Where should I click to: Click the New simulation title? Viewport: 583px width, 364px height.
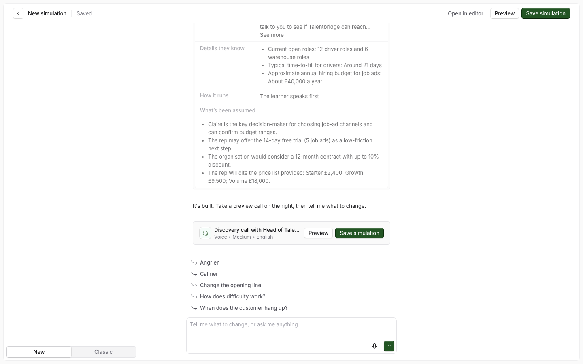(x=47, y=13)
